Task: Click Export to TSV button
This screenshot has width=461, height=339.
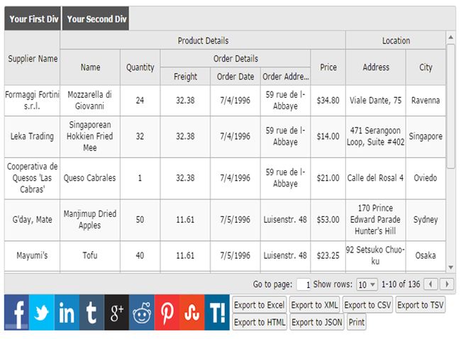Action: [420, 305]
